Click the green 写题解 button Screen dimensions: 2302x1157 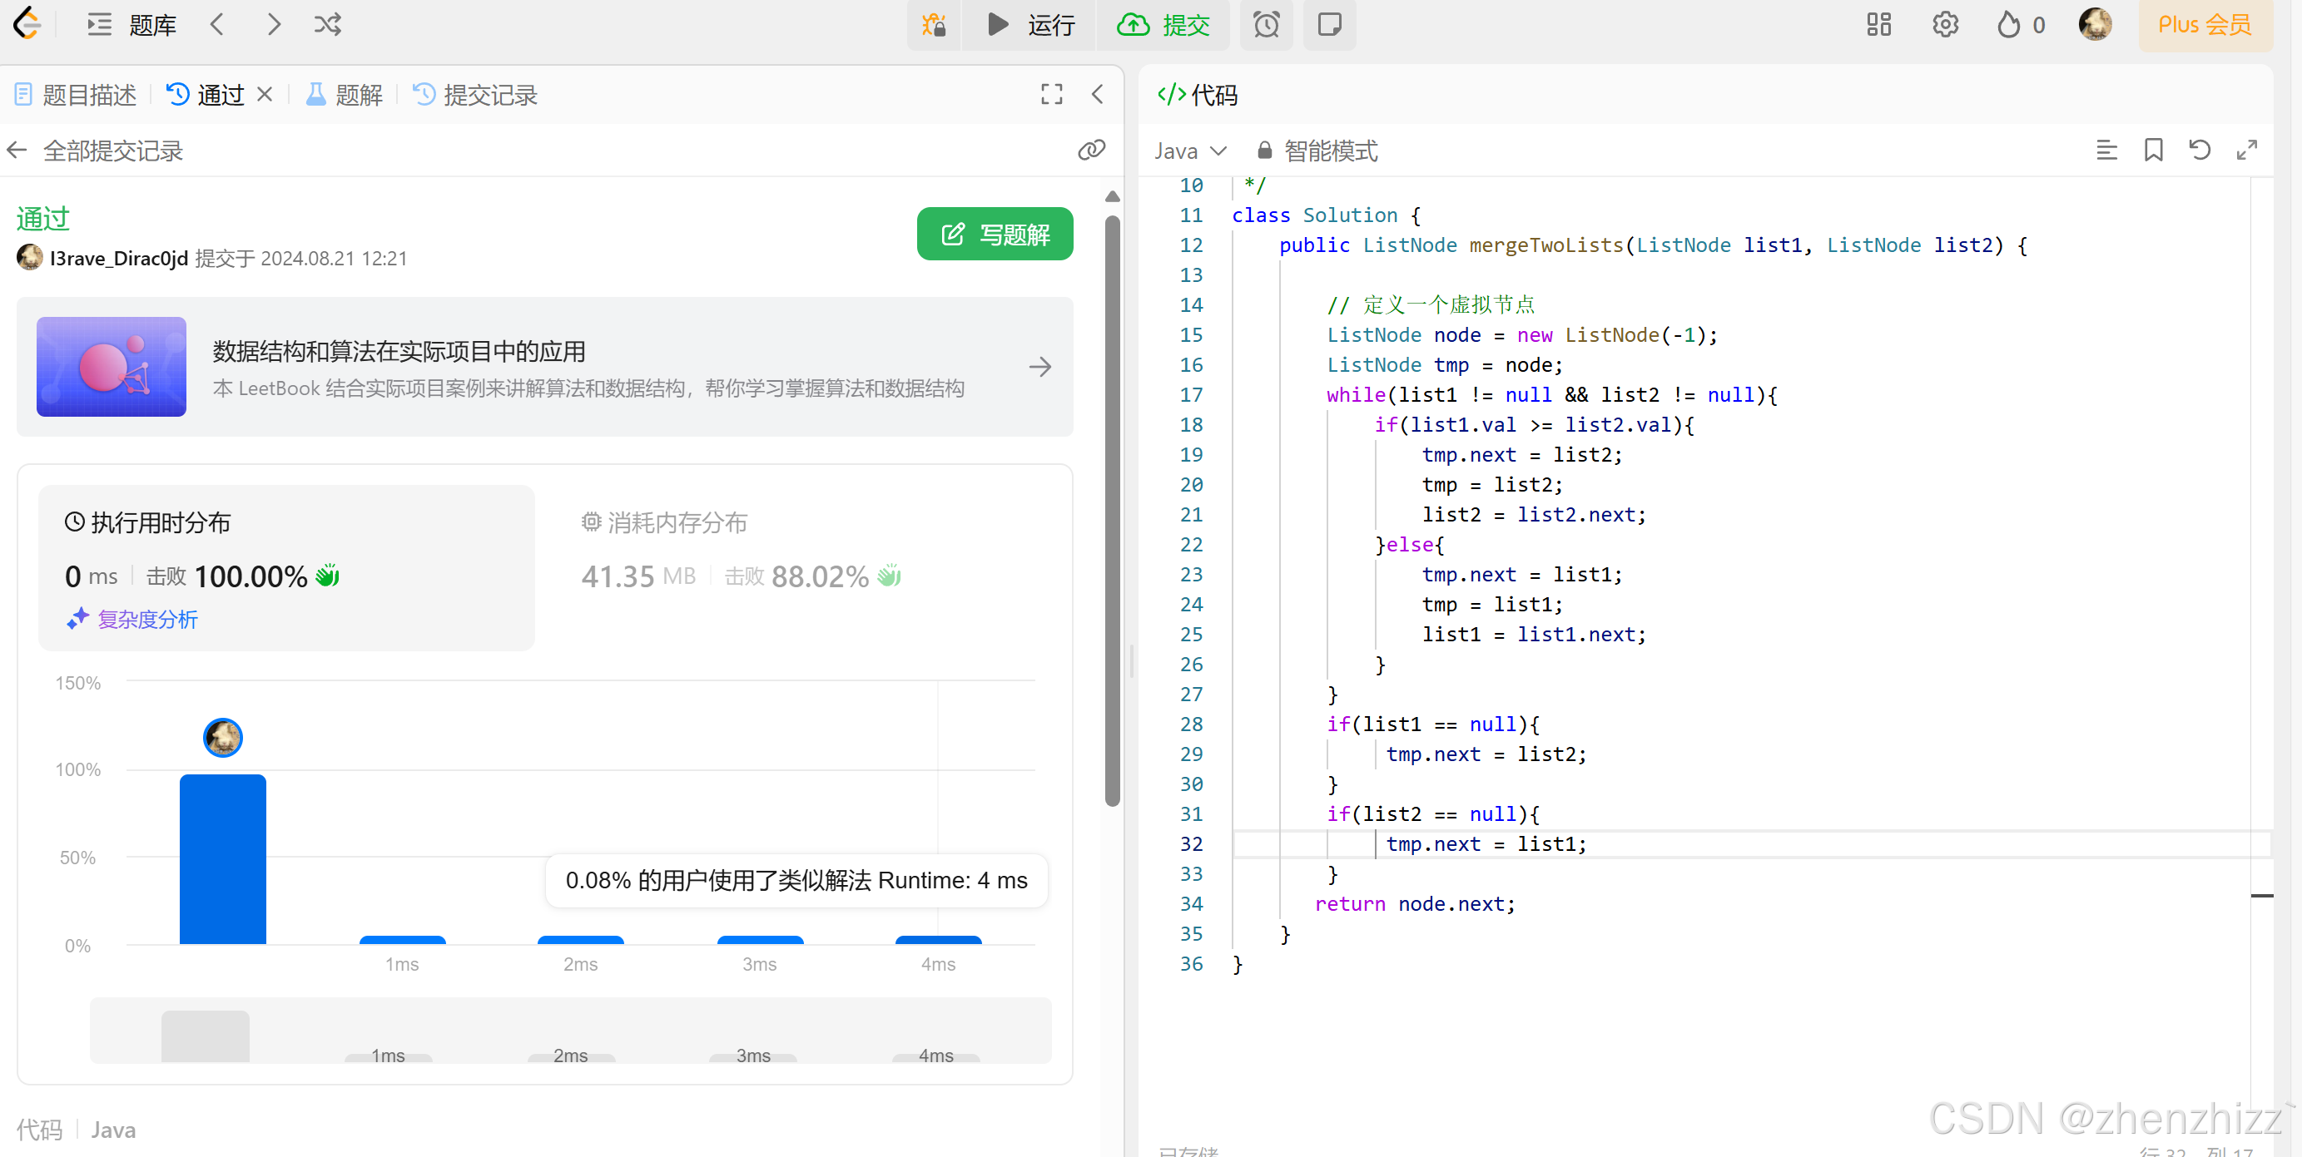995,234
